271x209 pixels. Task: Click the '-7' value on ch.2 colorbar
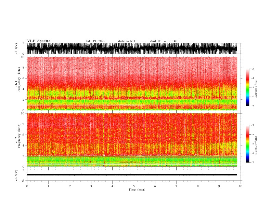point(252,163)
